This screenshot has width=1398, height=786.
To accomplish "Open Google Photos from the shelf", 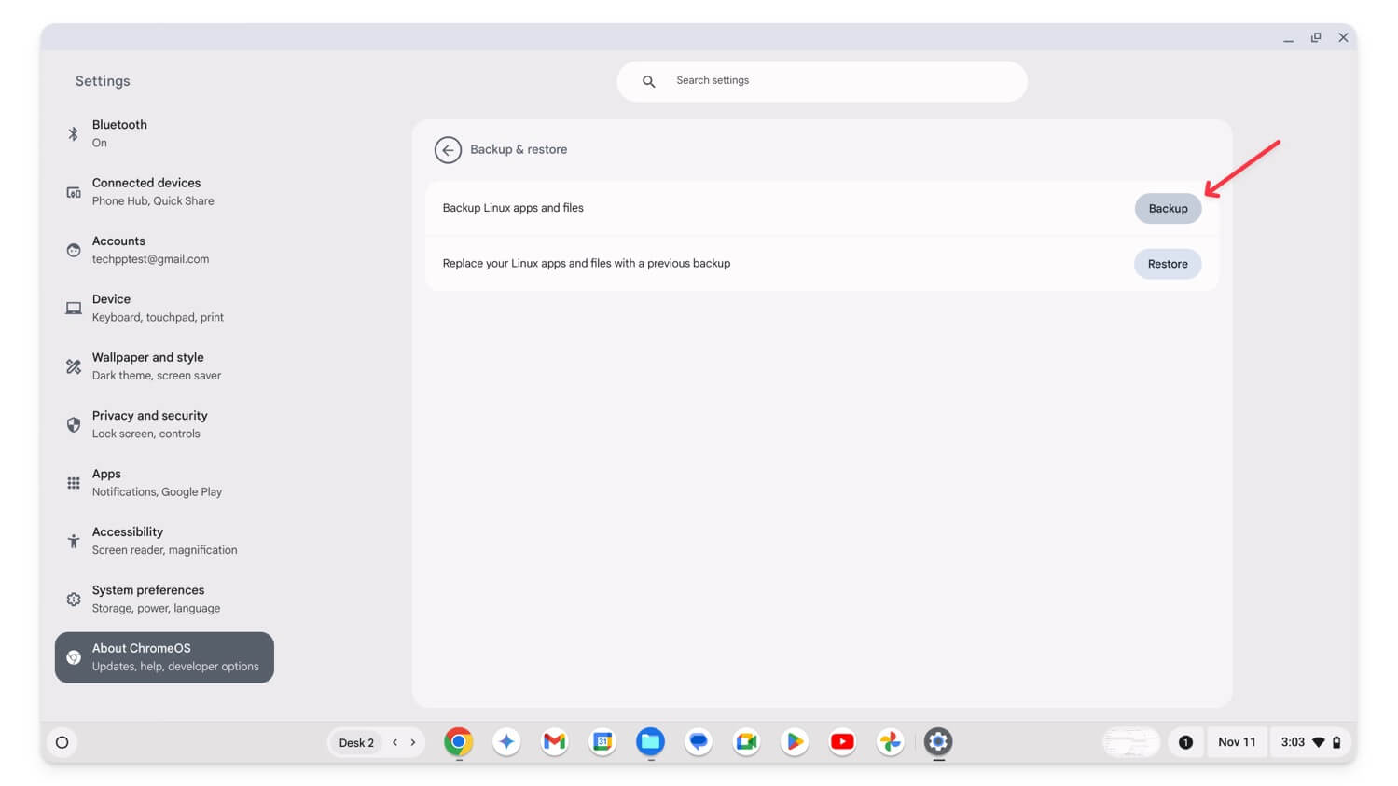I will pos(891,742).
